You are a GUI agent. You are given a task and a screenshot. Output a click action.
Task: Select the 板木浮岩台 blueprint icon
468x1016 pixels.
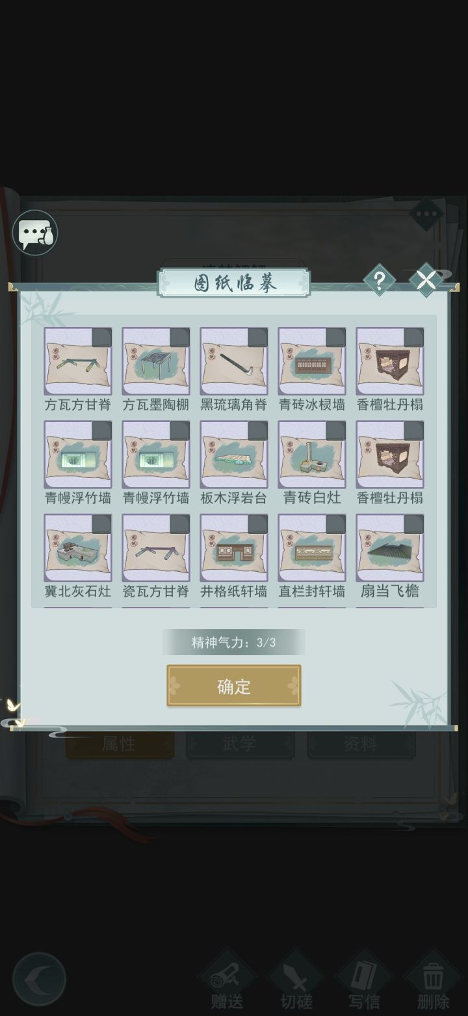pos(234,455)
